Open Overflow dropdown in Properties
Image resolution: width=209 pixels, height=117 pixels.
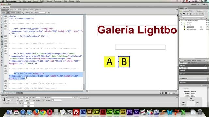pos(13,103)
